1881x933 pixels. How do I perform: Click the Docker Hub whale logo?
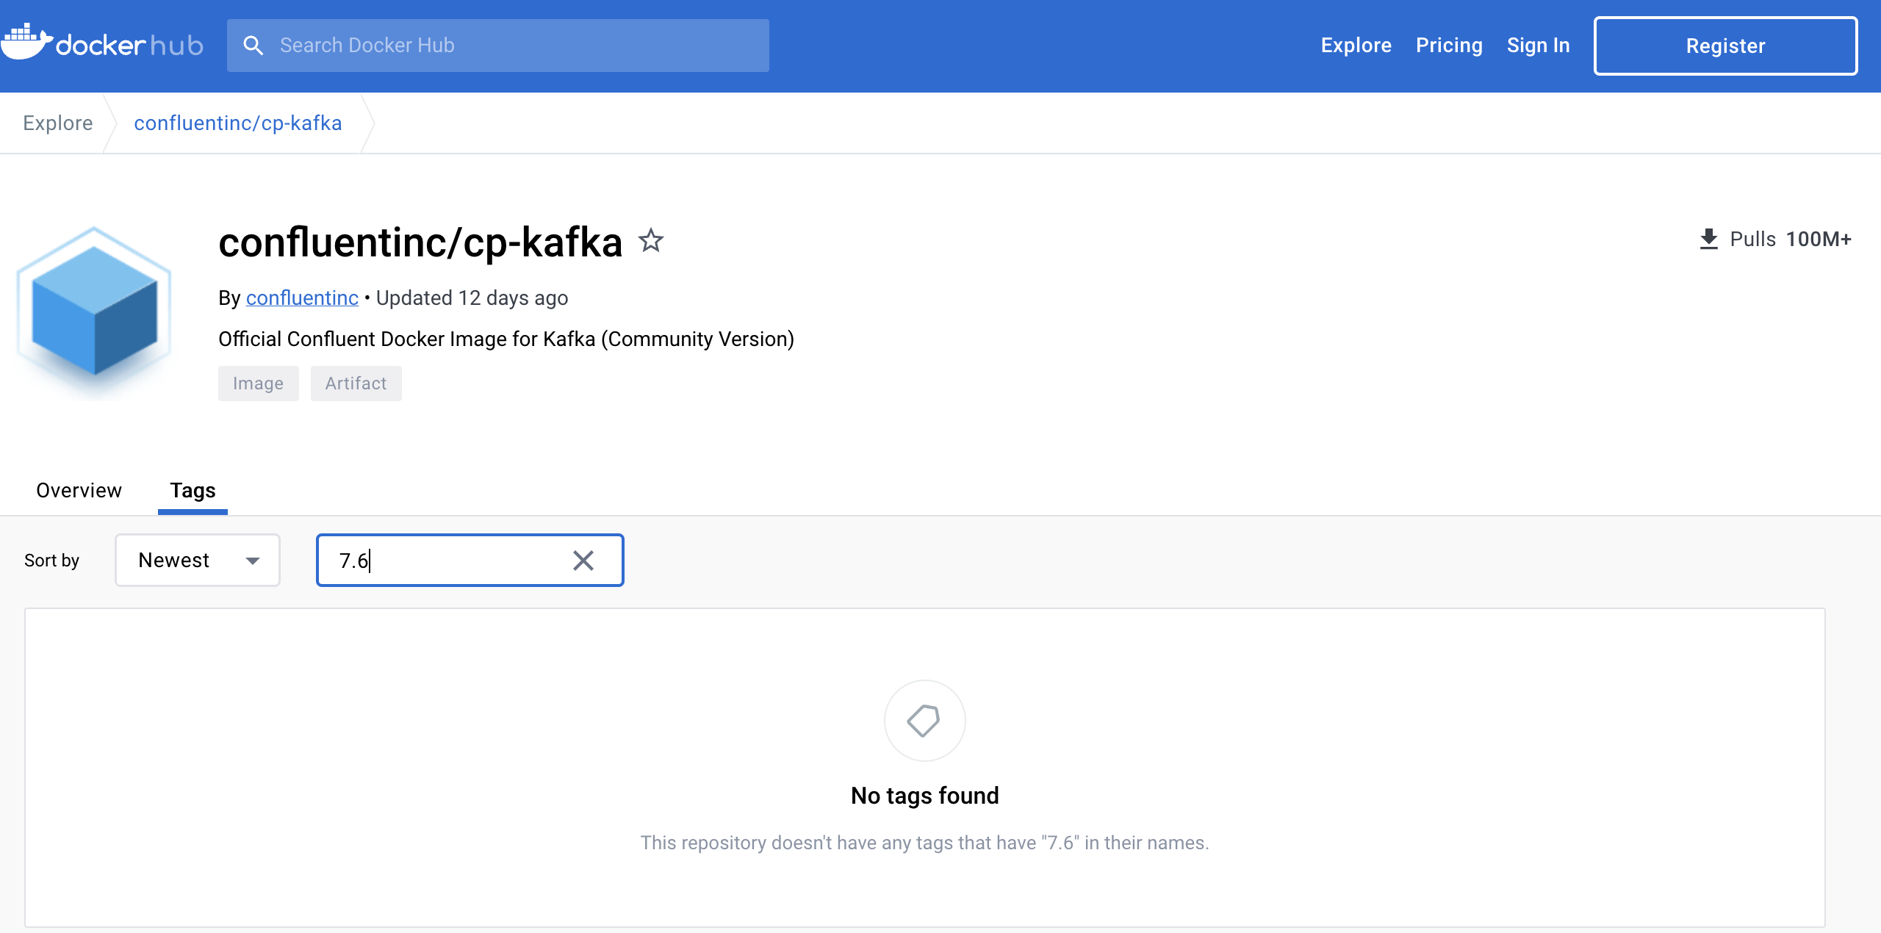pyautogui.click(x=26, y=43)
